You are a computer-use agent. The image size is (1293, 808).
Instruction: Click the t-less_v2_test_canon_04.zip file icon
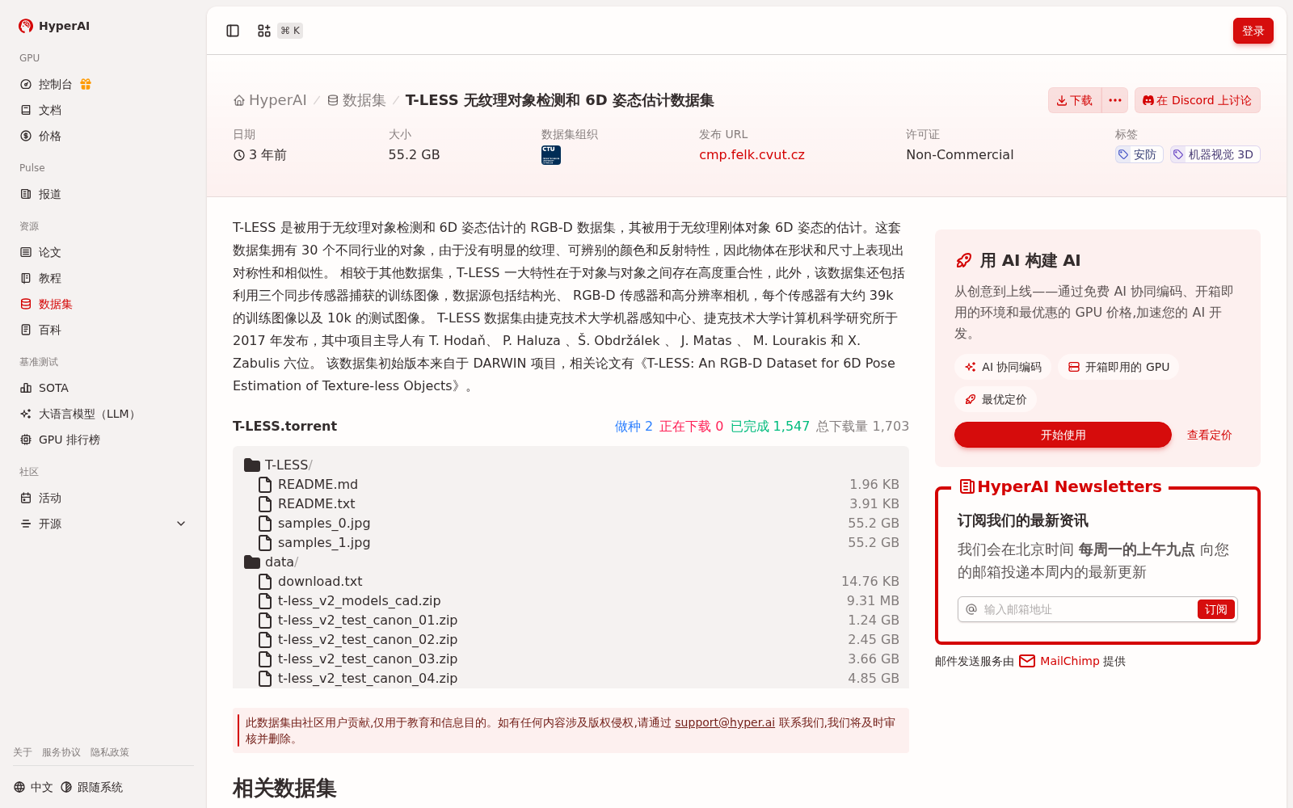[264, 678]
